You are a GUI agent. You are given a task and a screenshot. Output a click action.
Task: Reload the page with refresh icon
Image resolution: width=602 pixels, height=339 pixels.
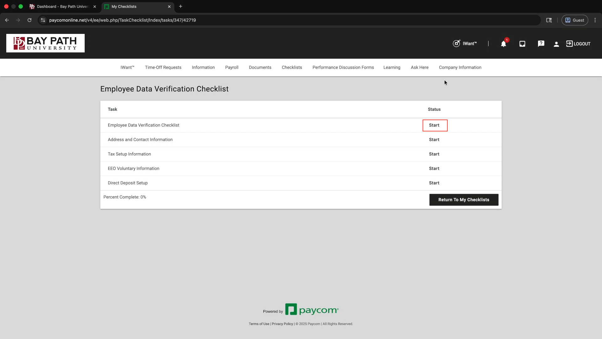29,20
